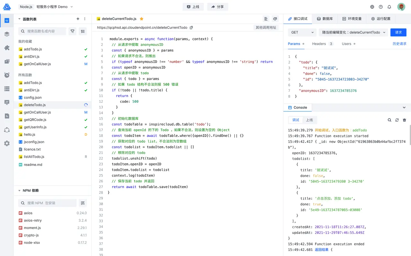Switch console to 上线 mode
411x256 pixels.
tap(310, 120)
